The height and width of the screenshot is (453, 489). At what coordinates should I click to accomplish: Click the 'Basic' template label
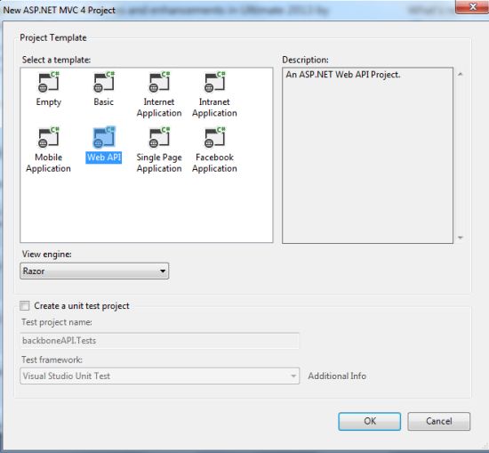(104, 101)
